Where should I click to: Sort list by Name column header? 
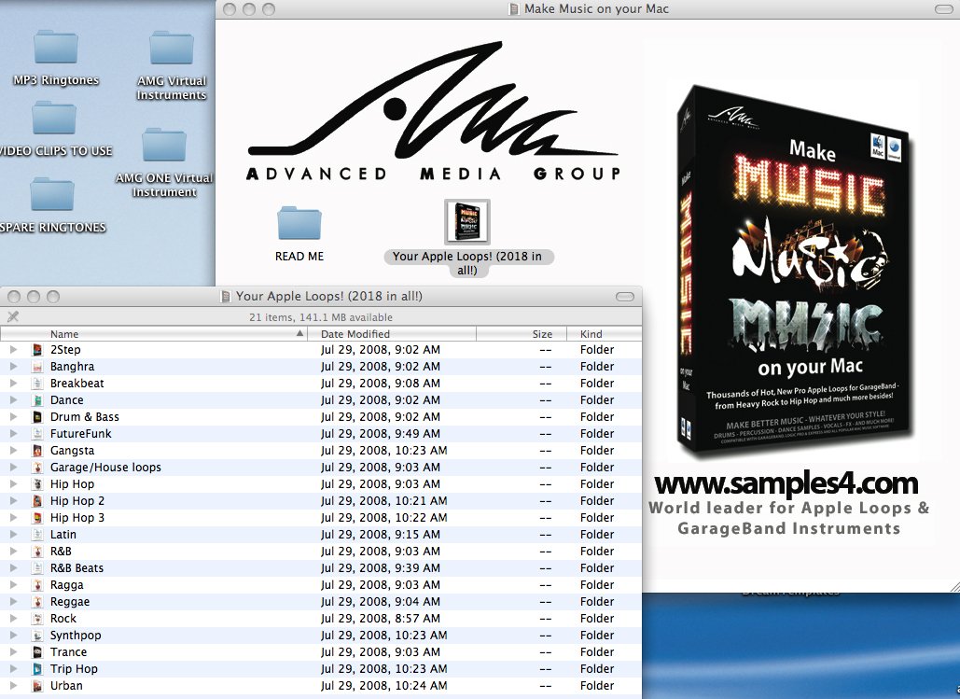(168, 334)
